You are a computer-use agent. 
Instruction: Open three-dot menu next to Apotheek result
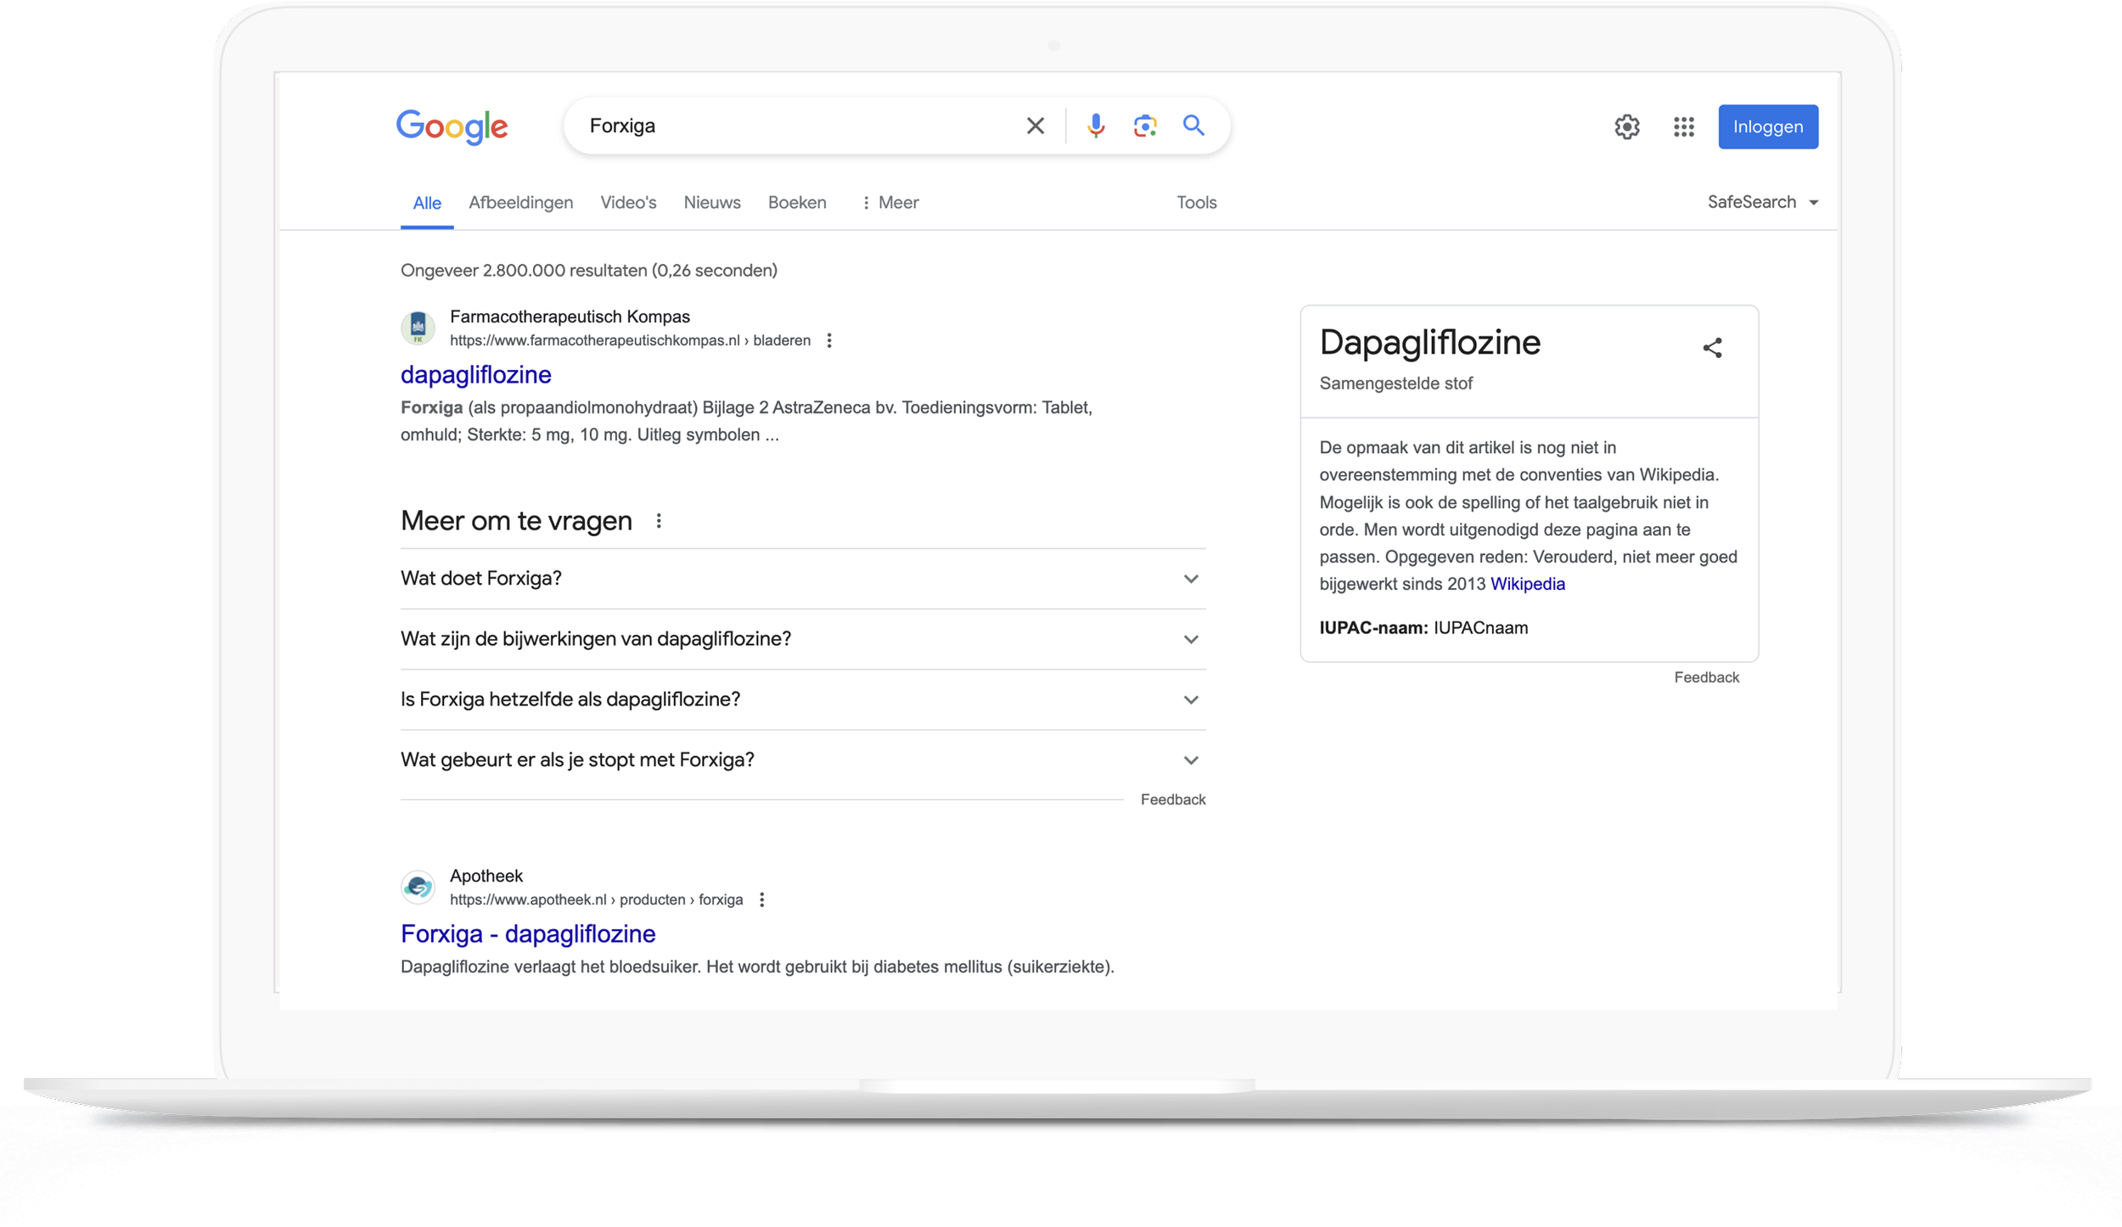[x=762, y=899]
